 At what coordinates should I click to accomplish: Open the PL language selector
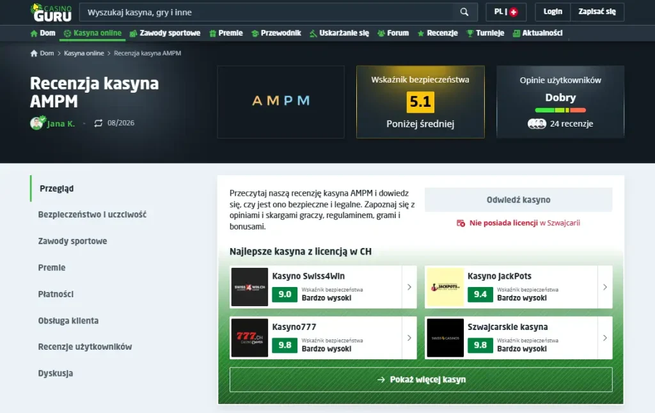(x=506, y=12)
